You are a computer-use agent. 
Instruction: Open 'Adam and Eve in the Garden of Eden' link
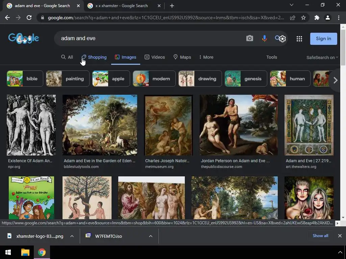100,161
